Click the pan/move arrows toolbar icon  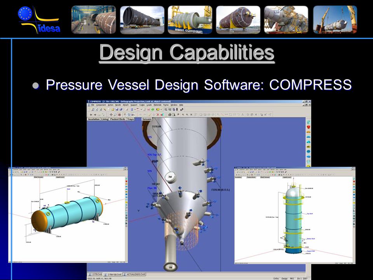[x=111, y=115]
